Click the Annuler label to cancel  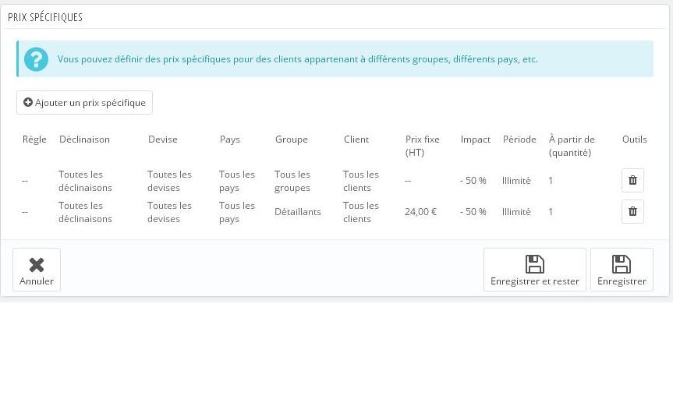click(x=37, y=281)
